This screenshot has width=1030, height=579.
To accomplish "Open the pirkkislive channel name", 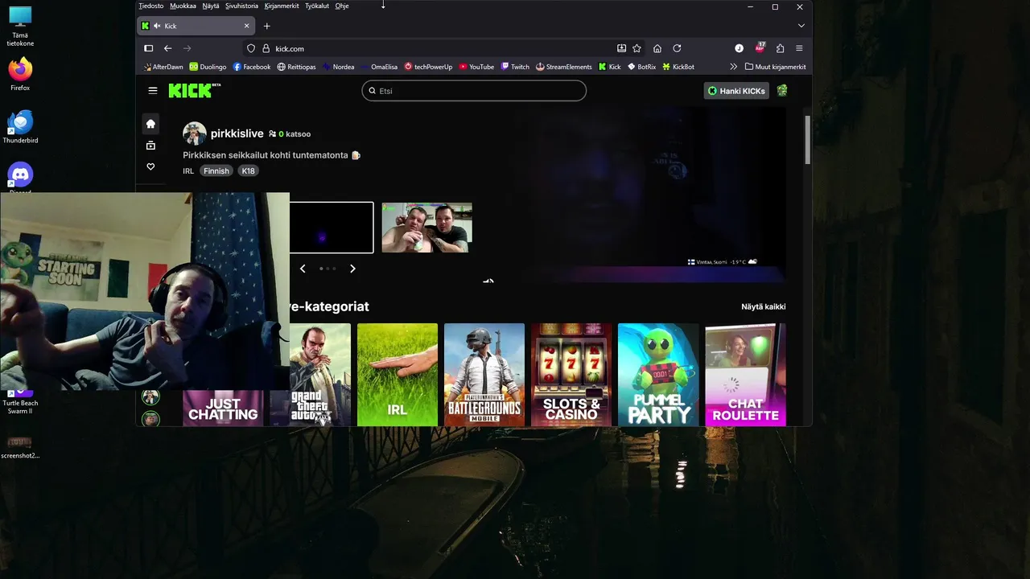I will coord(237,133).
